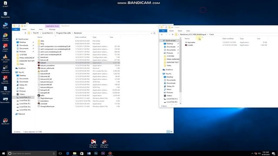Sort by Size column in Bandicam window
Viewport: 278px width, 156px height.
point(112,37)
